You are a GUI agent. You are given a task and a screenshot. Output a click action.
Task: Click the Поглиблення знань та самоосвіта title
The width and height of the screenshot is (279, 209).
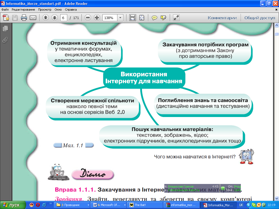click(x=203, y=100)
